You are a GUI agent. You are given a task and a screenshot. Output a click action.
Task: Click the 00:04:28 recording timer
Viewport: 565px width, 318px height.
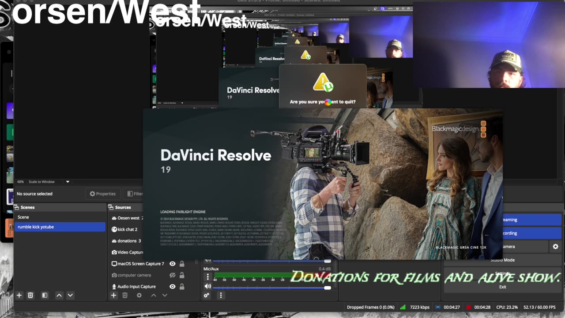pos(482,307)
